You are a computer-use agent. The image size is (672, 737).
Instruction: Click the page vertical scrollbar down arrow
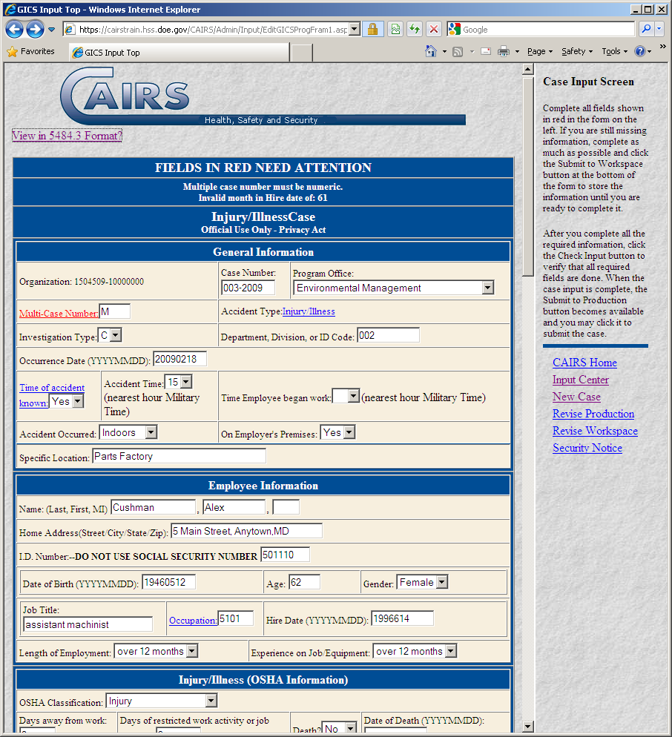coord(528,727)
